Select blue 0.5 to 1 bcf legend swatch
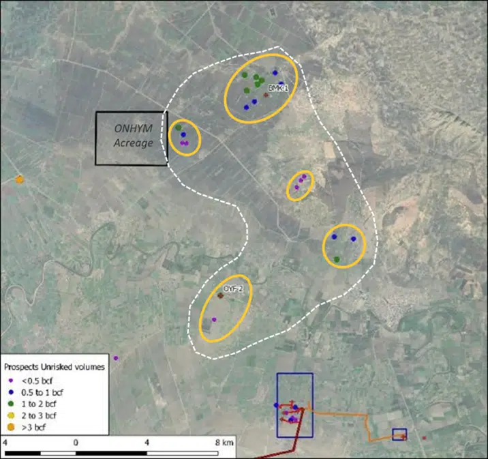The image size is (488, 459). click(x=12, y=392)
